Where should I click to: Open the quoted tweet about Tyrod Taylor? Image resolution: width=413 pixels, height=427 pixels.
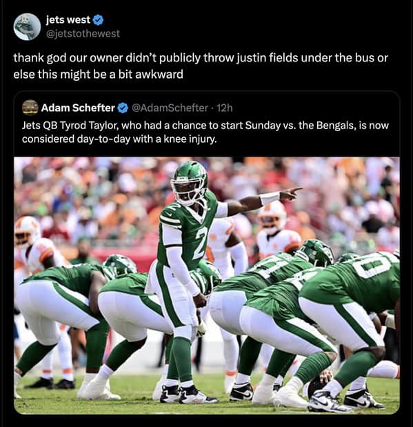coord(205,132)
